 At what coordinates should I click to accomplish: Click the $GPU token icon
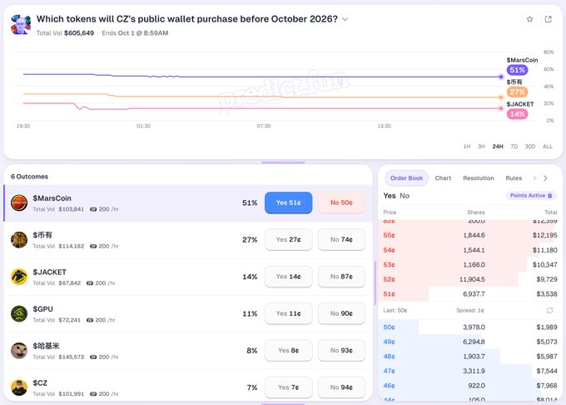pos(19,313)
